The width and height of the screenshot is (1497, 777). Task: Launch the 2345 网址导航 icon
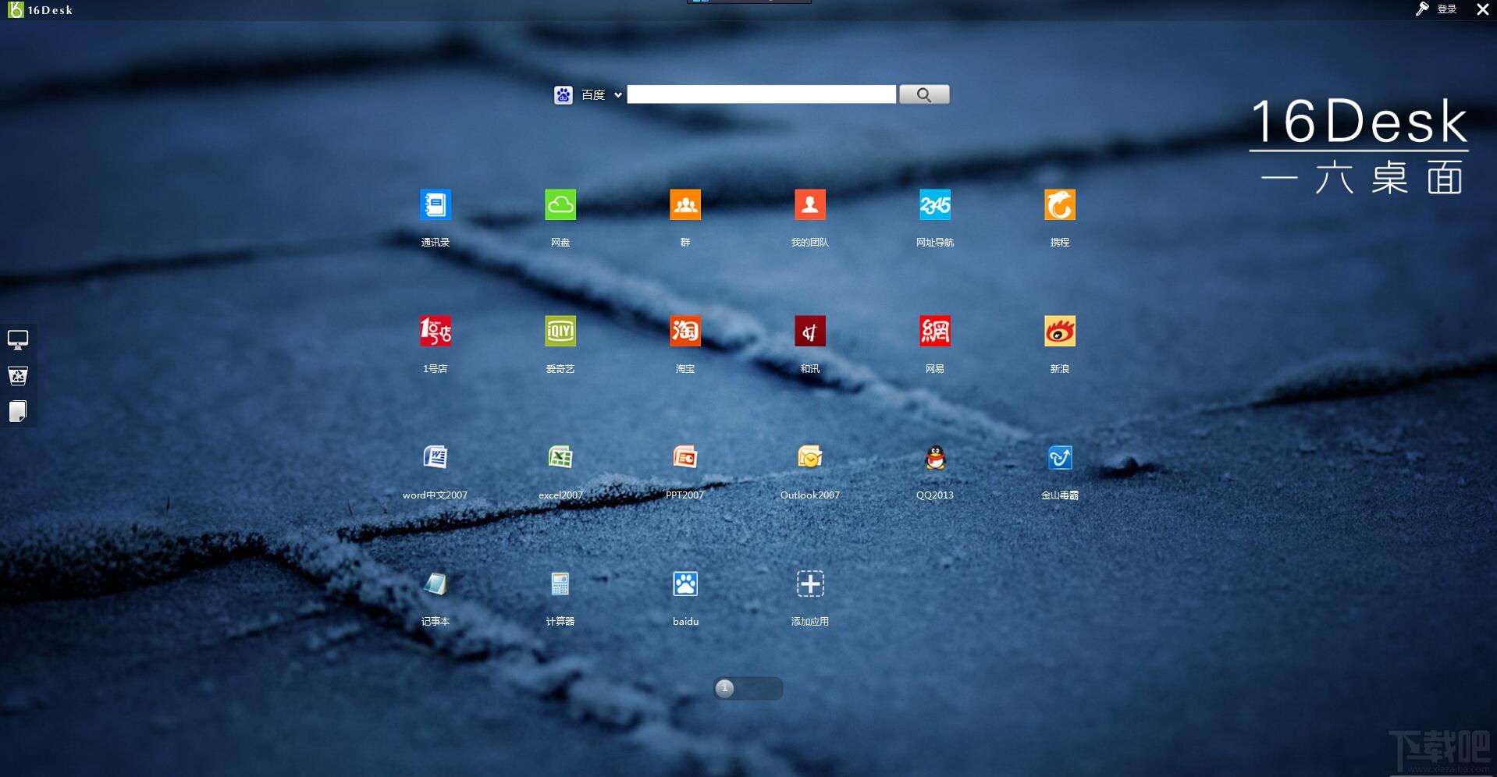click(x=934, y=205)
